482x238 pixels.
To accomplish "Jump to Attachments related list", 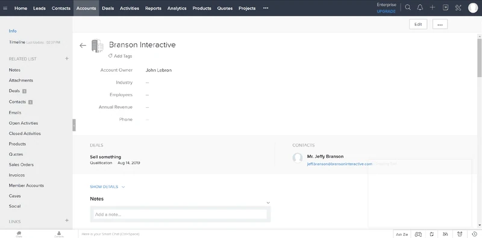I will (x=21, y=80).
